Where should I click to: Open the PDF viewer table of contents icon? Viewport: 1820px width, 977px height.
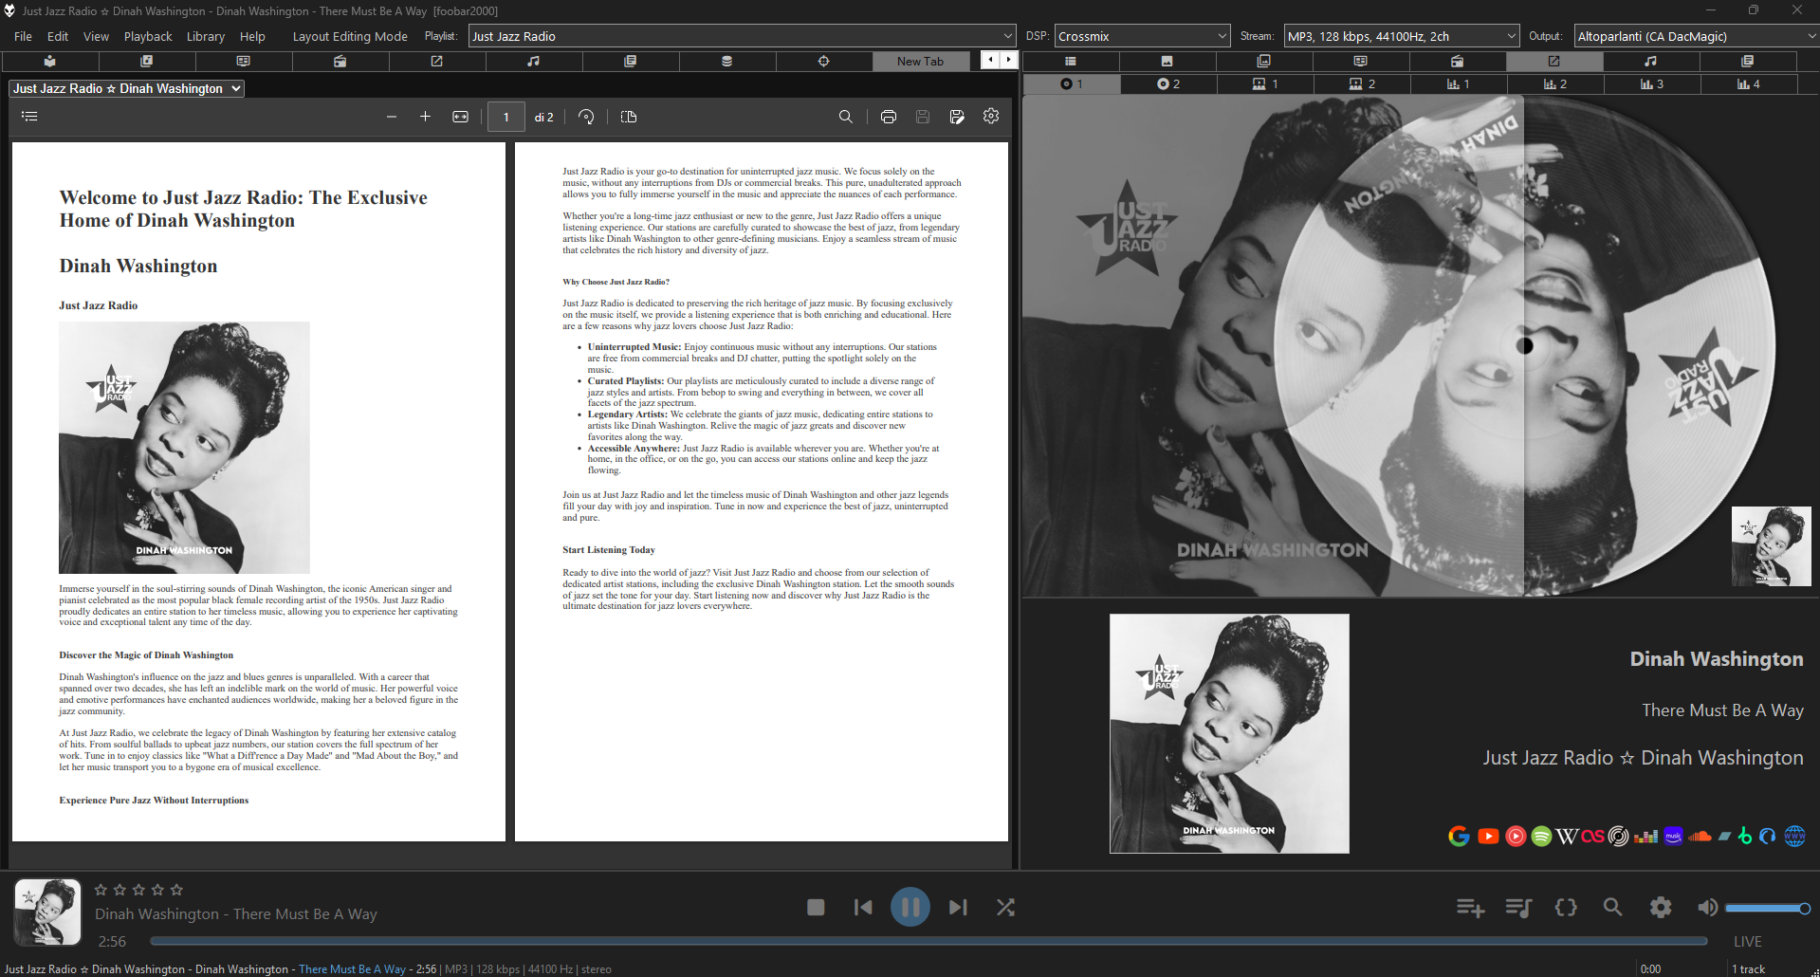point(29,117)
